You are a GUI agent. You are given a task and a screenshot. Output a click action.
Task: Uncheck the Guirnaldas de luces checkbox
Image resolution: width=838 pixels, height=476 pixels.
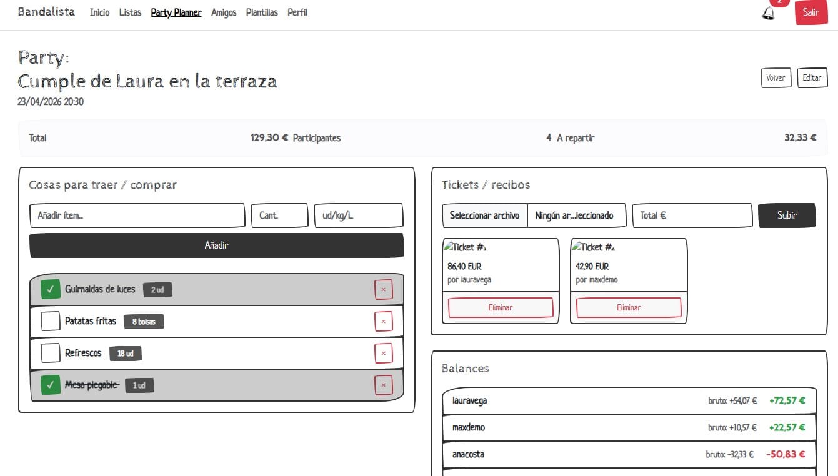pyautogui.click(x=51, y=289)
